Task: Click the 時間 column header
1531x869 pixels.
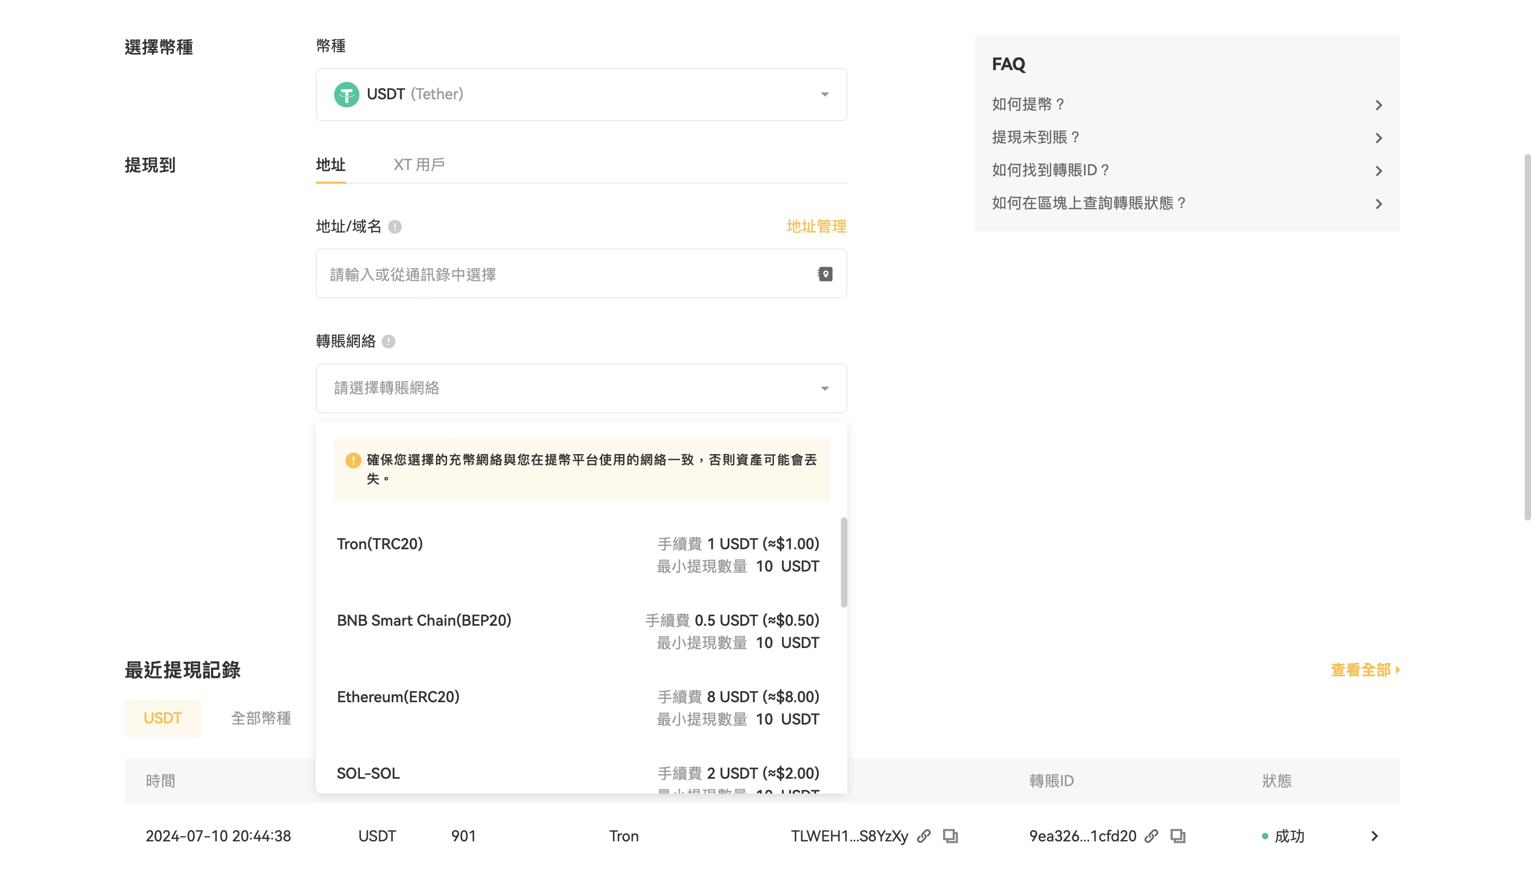Action: (x=161, y=781)
